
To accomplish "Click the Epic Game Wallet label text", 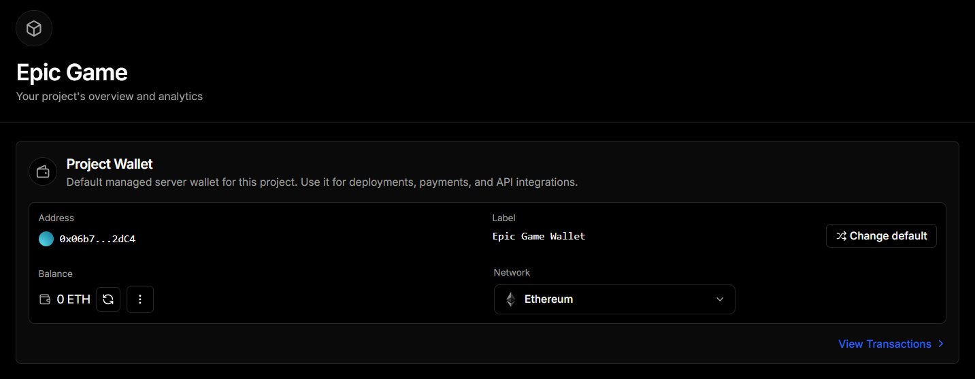I will tap(539, 236).
